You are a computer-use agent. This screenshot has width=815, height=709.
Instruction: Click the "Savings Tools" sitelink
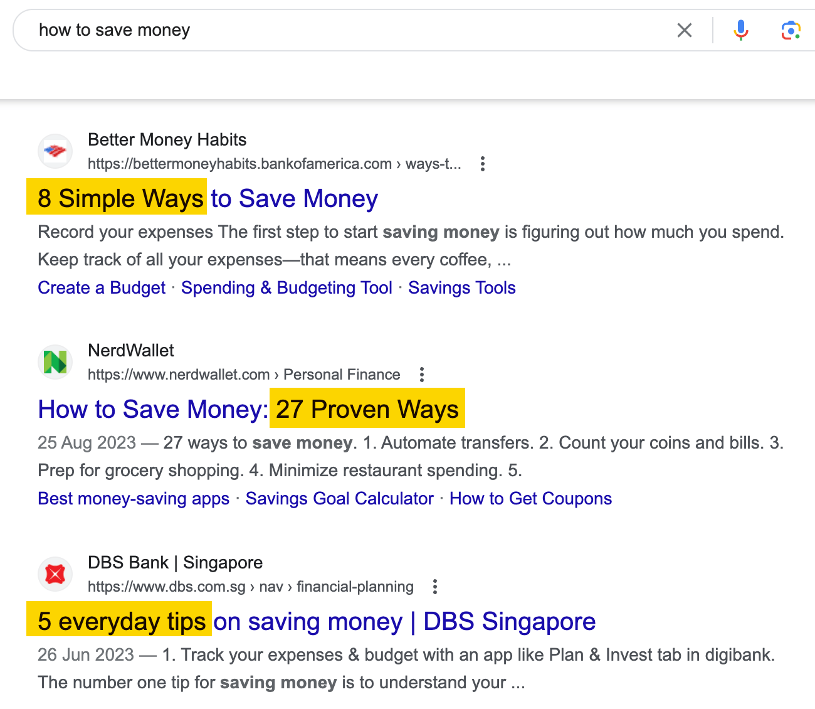click(x=461, y=287)
